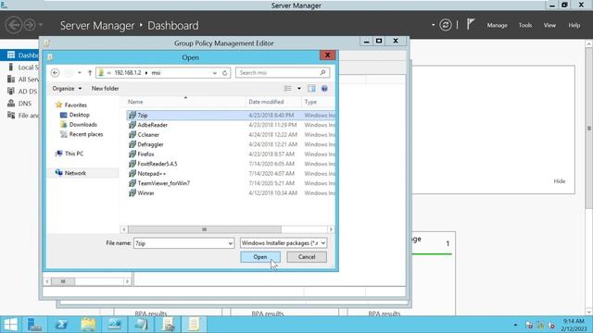Click the search magnifier icon
Viewport: 593px width, 333px height.
[322, 72]
